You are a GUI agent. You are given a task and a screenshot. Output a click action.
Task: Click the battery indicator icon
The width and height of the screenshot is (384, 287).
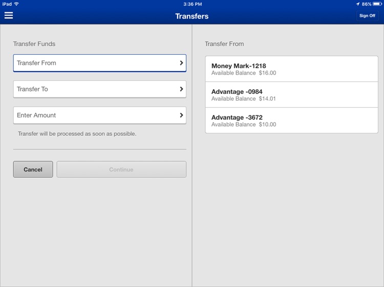point(377,4)
